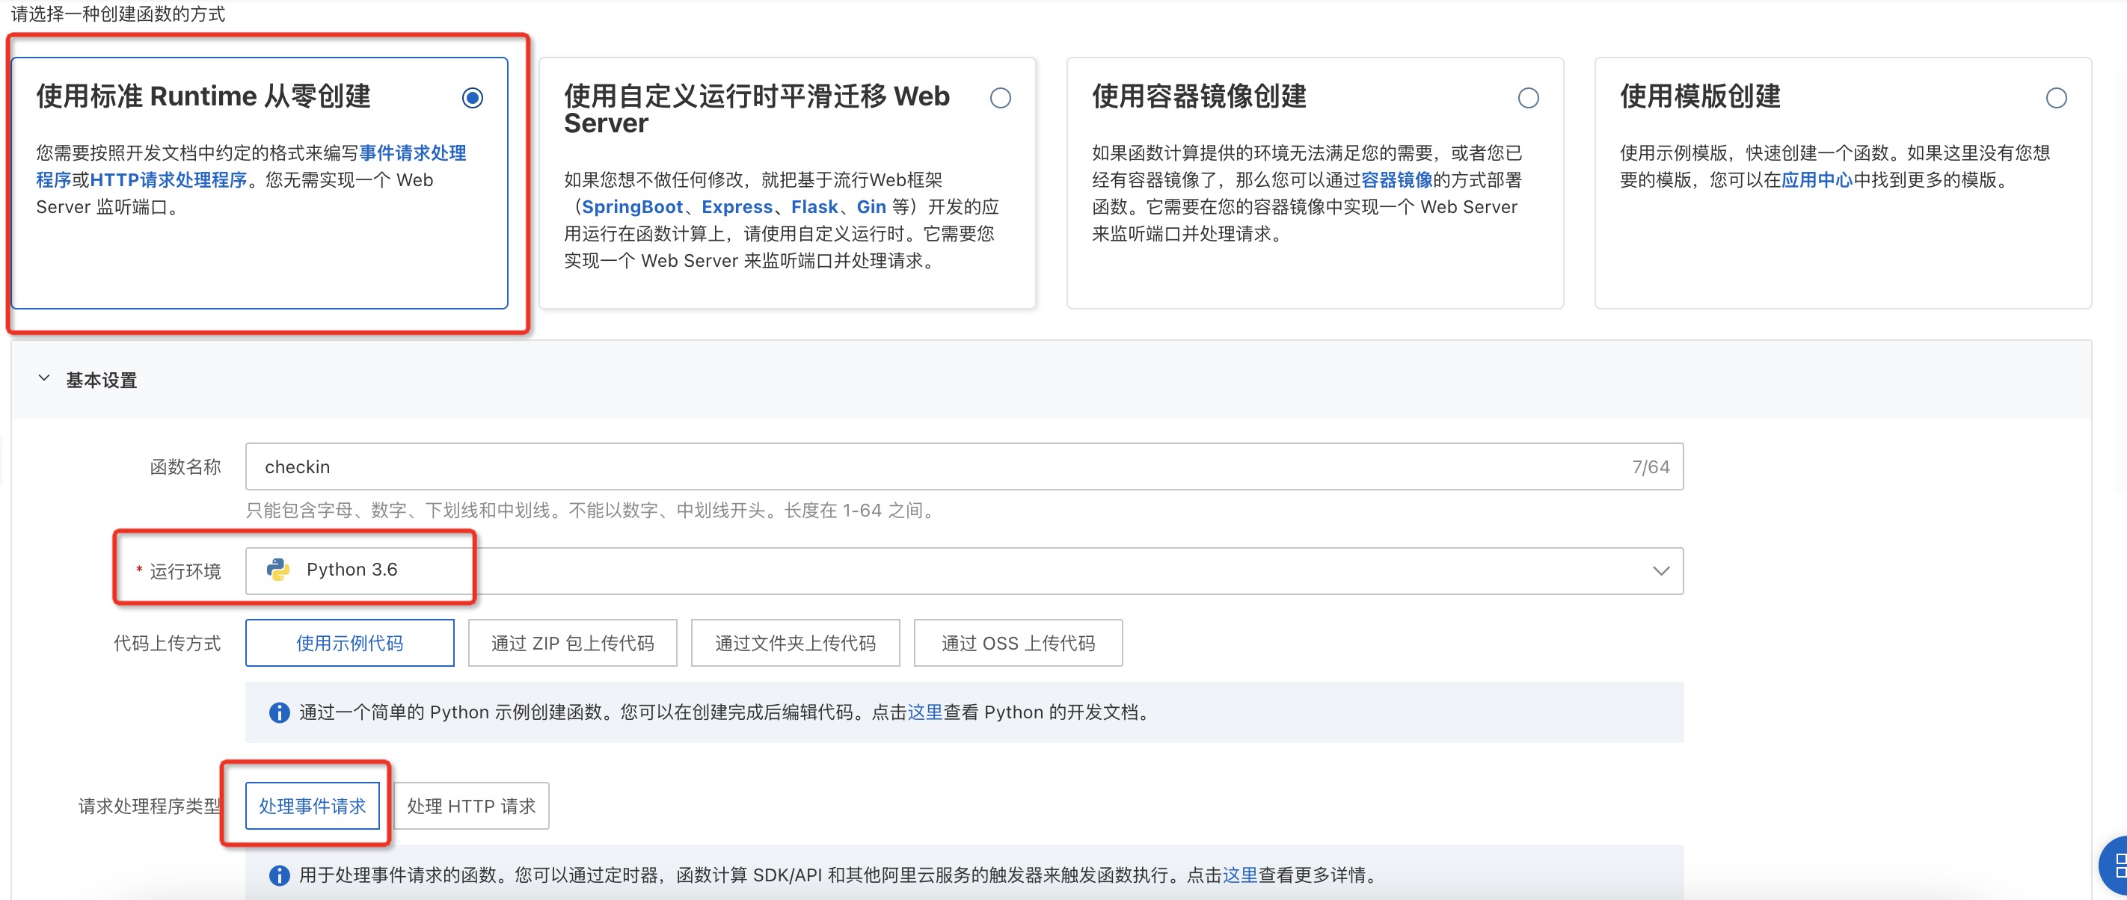Screen dimensions: 2127x900
Task: Select the 使用标准 Runtime 从零创建 radio button
Action: click(473, 98)
